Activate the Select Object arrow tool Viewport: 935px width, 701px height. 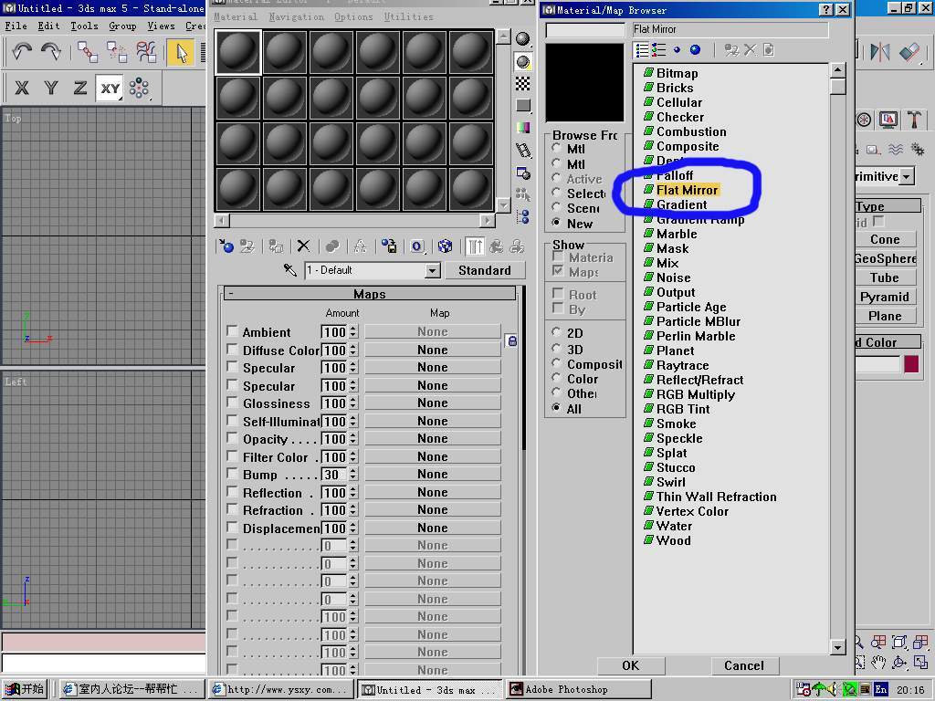(x=182, y=52)
